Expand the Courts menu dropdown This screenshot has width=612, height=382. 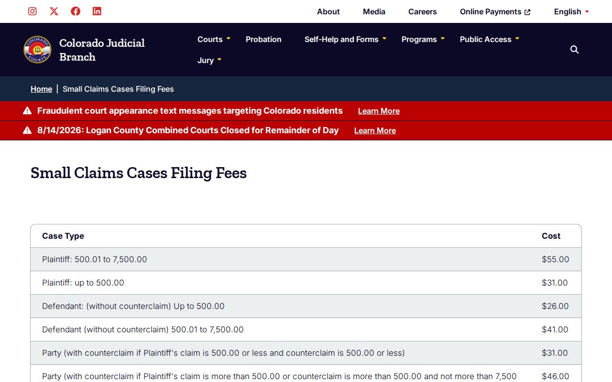coord(229,39)
